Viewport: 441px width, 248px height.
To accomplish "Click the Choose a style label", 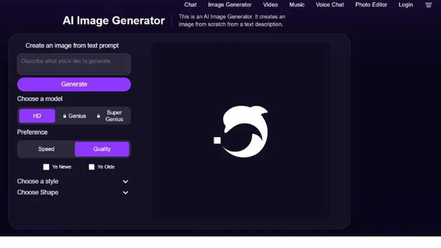I will (x=37, y=181).
